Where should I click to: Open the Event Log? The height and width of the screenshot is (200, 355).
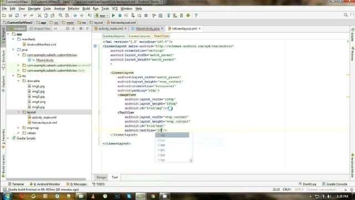click(x=307, y=184)
